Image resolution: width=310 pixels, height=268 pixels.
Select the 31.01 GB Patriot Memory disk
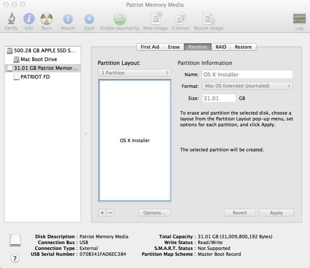coord(42,68)
